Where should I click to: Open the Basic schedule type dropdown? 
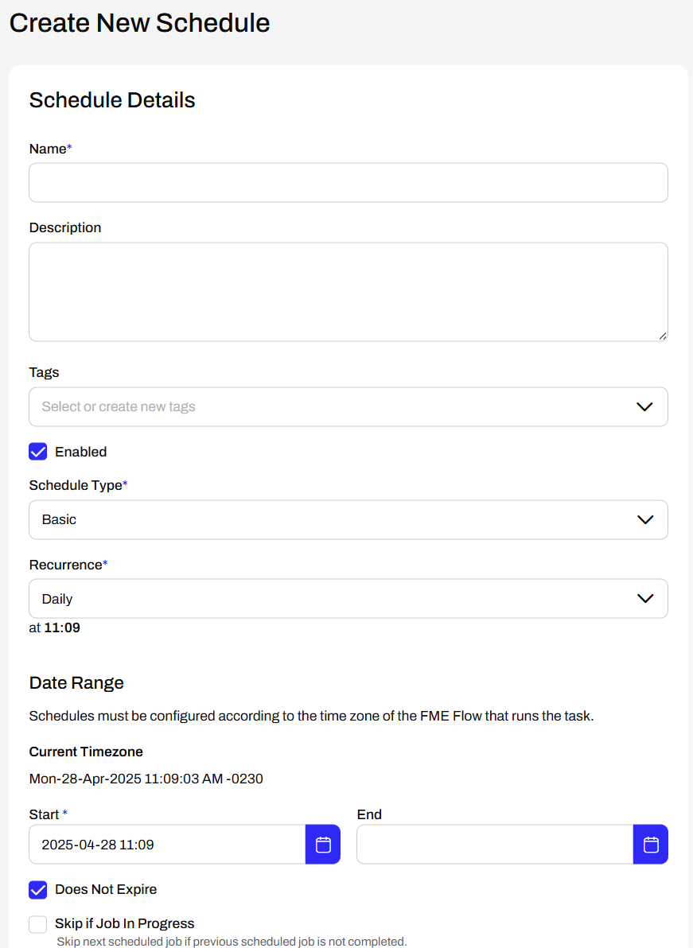point(348,519)
